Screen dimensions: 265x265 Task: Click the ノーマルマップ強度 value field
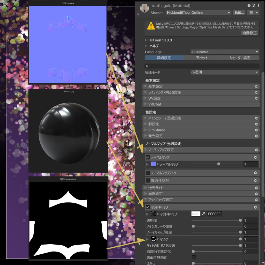coord(251,232)
